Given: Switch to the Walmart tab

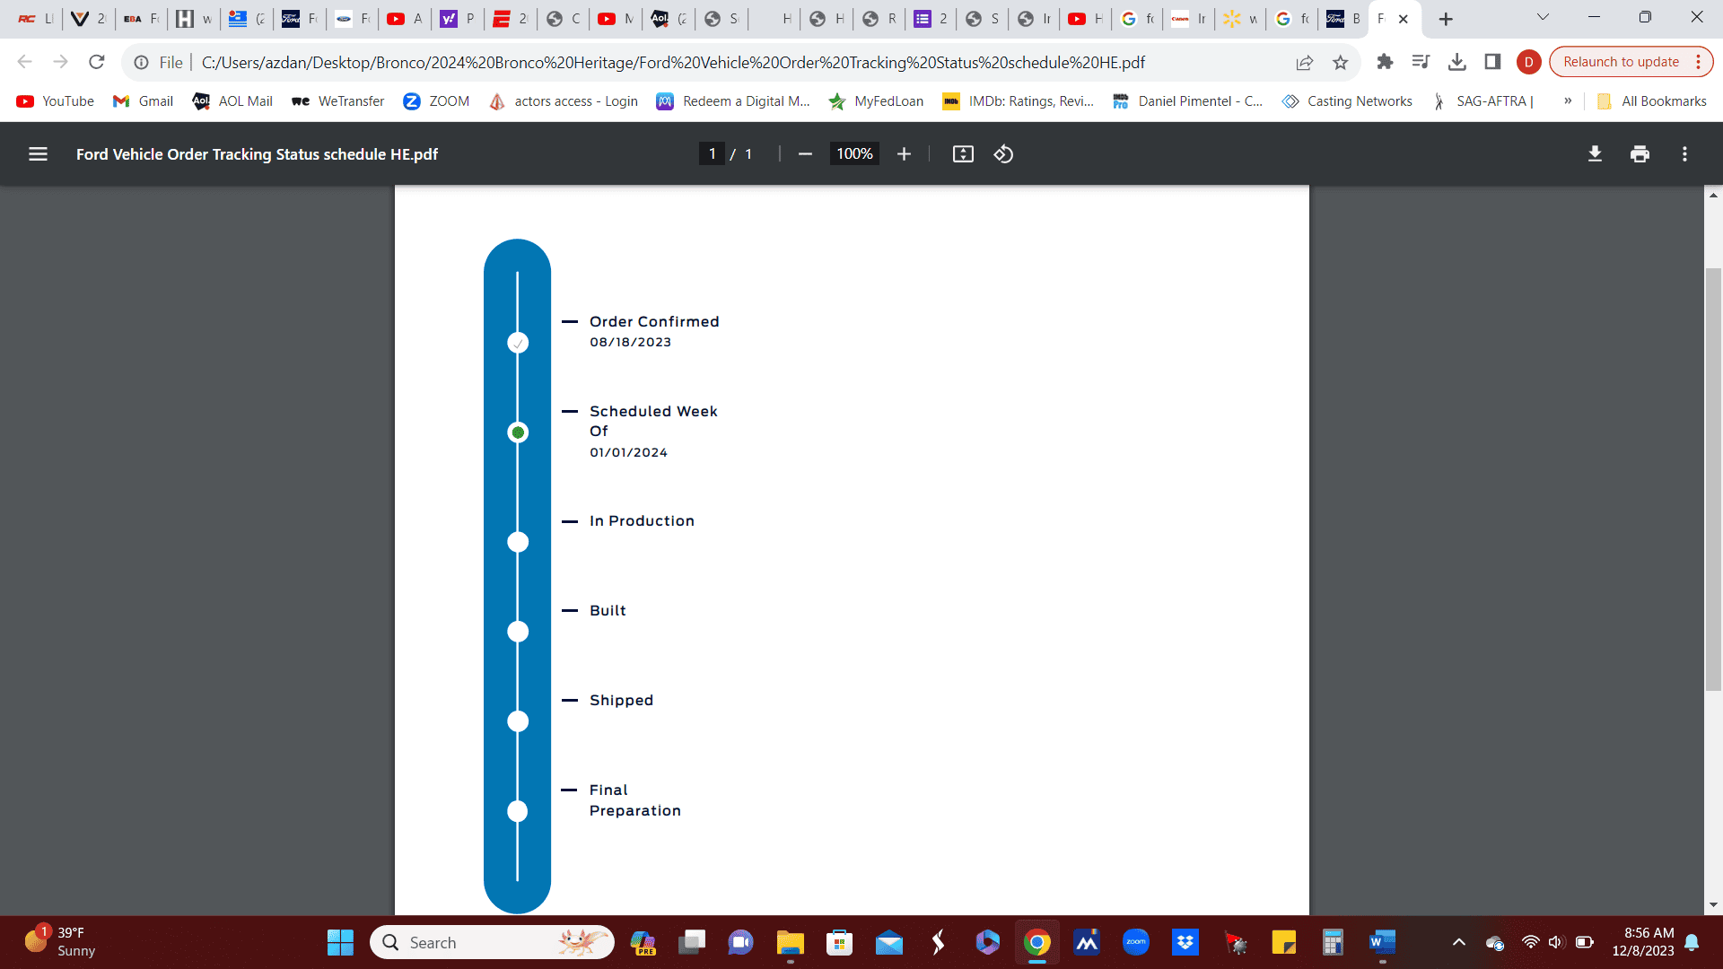Looking at the screenshot, I should coord(1241,19).
